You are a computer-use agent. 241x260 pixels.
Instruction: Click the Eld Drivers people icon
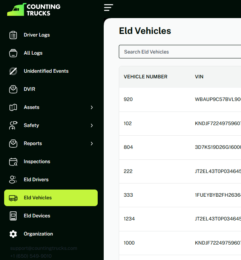pos(13,180)
